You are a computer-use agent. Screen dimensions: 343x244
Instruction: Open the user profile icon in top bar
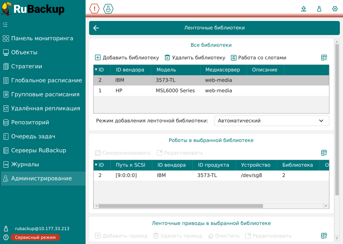319,9
